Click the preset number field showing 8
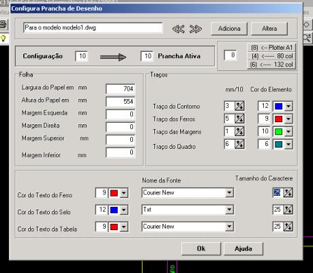Viewport: 313px width, 273px height. (230, 55)
